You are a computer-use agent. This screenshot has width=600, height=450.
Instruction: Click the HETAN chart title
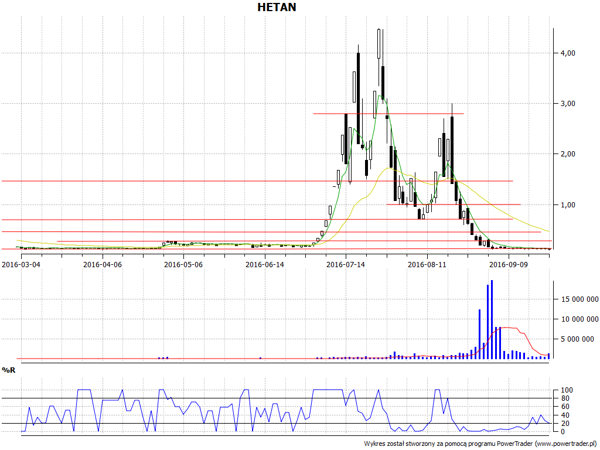(x=277, y=8)
